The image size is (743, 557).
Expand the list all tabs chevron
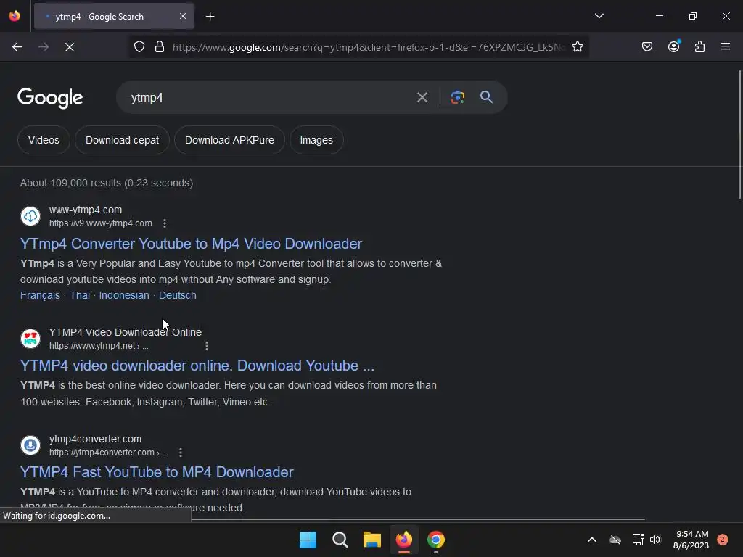[599, 16]
